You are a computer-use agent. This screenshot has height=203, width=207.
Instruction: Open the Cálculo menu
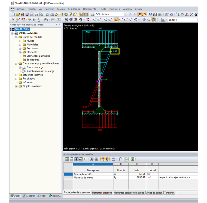tap(61, 9)
